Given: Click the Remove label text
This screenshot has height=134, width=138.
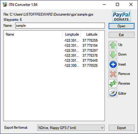Looking at the screenshot, I should (124, 74).
